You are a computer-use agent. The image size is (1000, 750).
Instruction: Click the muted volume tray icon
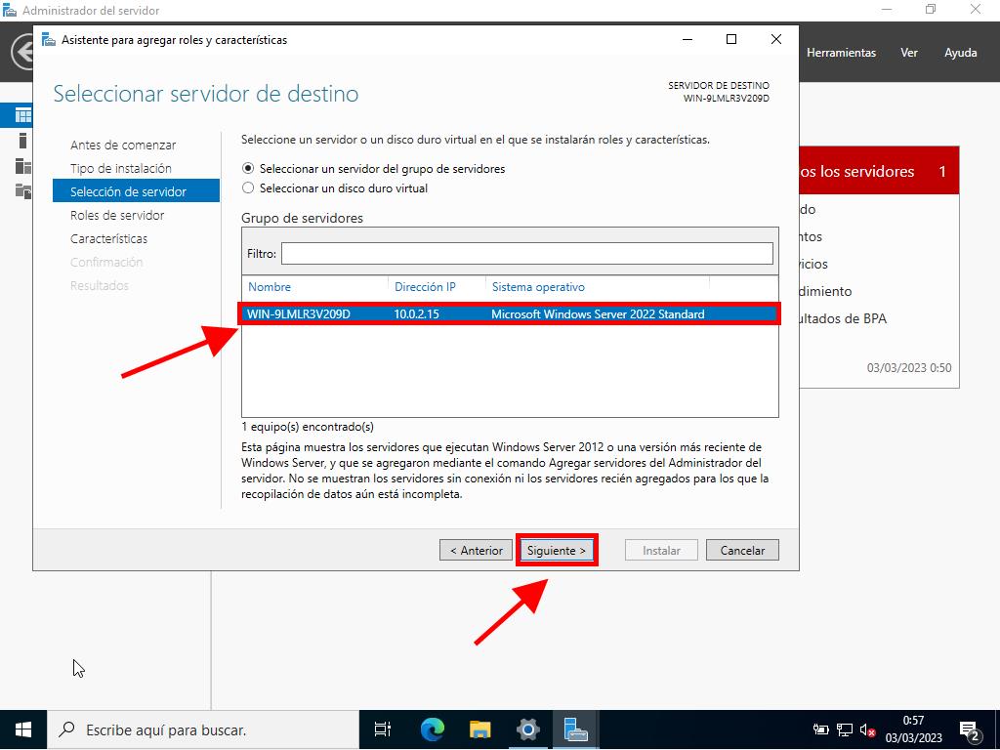[x=867, y=729]
